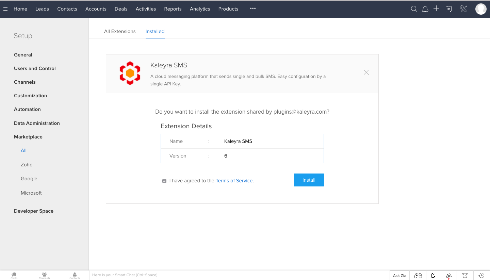Viewport: 490px width, 280px height.
Task: Click the Ask Zia button
Action: pyautogui.click(x=399, y=276)
